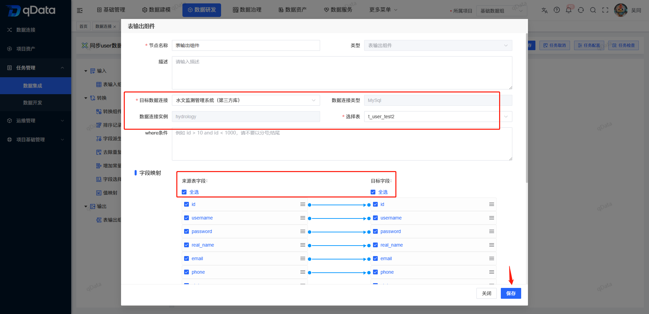
Task: Click drag handle for target password field
Action: click(x=492, y=231)
